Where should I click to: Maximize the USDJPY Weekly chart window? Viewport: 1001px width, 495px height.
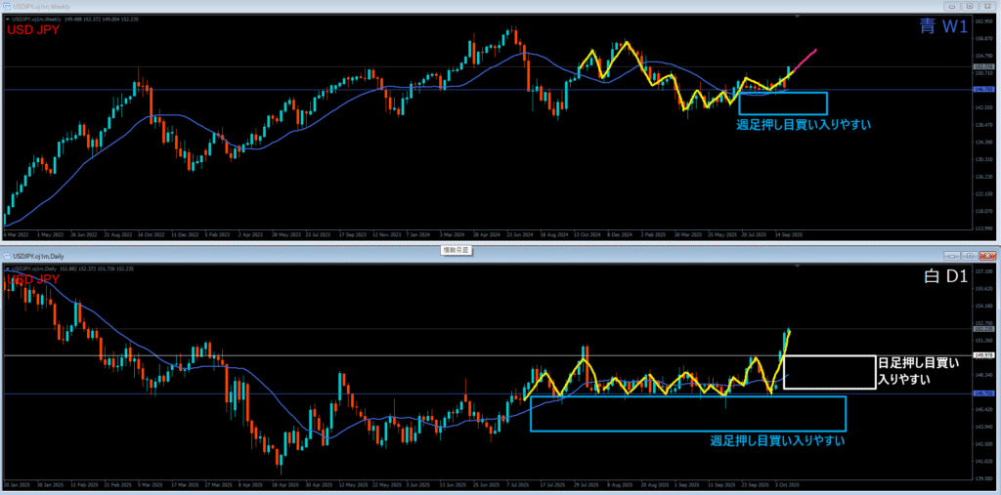pos(971,6)
